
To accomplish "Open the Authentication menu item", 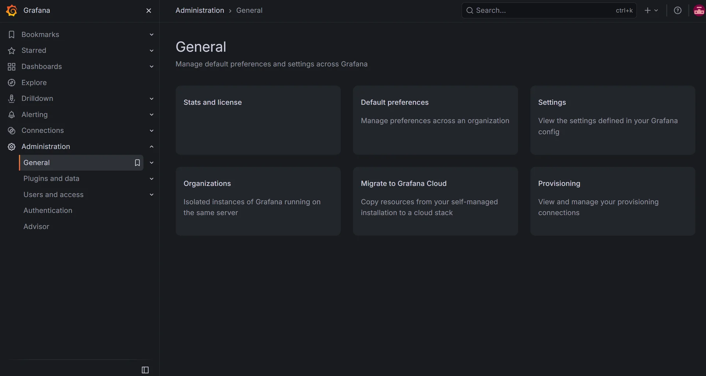I will click(x=48, y=211).
